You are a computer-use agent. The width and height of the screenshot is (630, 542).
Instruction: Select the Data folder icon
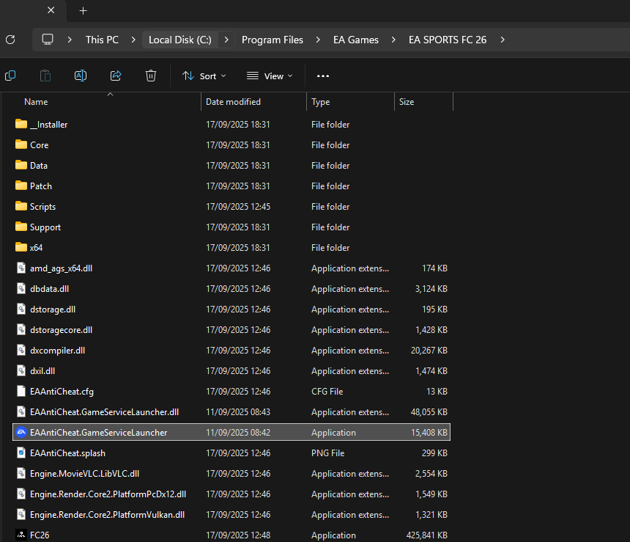coord(21,165)
